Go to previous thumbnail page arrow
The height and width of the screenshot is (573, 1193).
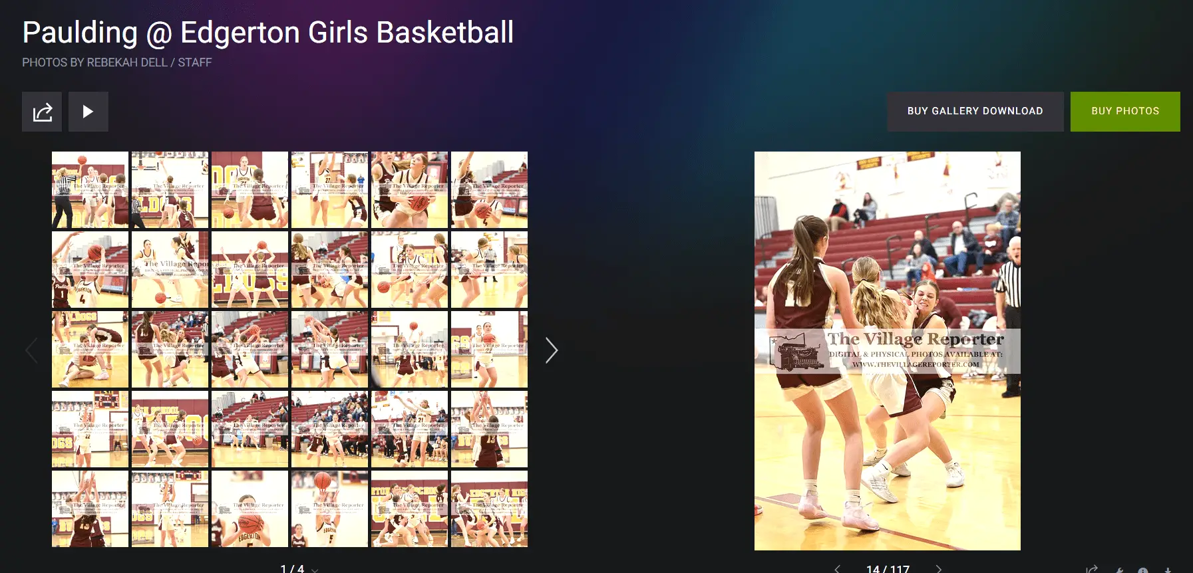pos(31,350)
